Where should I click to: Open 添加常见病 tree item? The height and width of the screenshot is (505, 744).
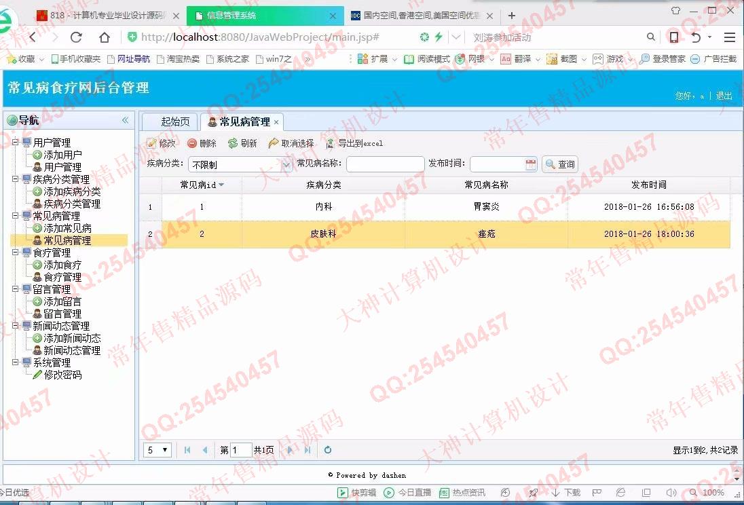pyautogui.click(x=62, y=228)
